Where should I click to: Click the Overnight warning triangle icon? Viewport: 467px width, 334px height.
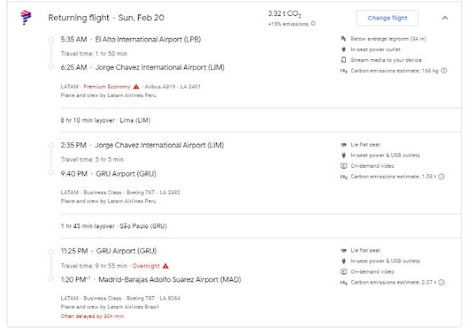point(166,265)
